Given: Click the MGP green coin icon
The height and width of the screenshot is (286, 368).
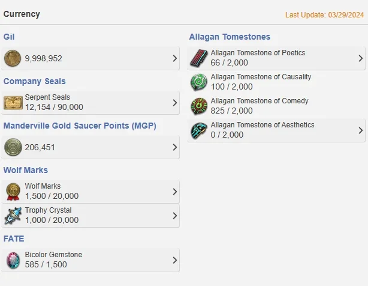Looking at the screenshot, I should pos(13,147).
